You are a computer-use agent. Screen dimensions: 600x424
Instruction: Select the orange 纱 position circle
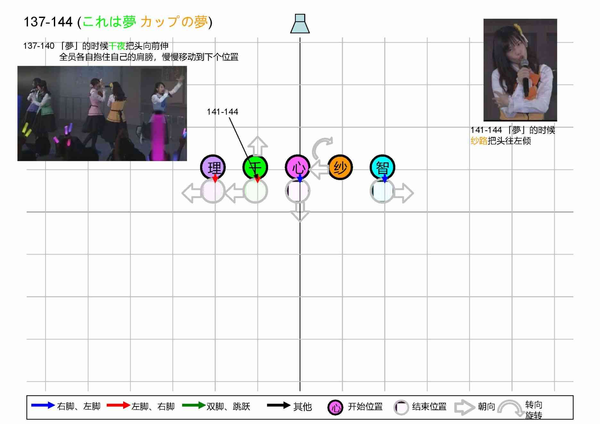tap(340, 167)
